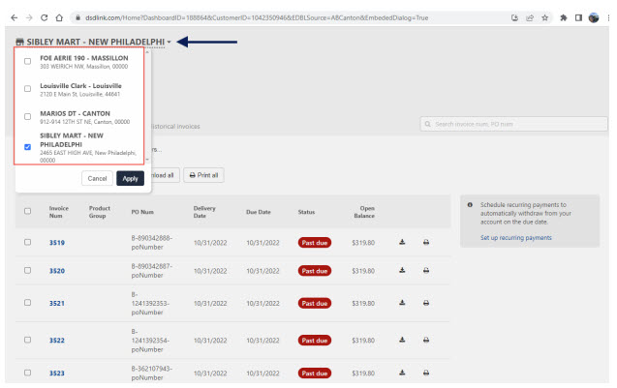Download invoice 3521
617x388 pixels.
(x=402, y=303)
